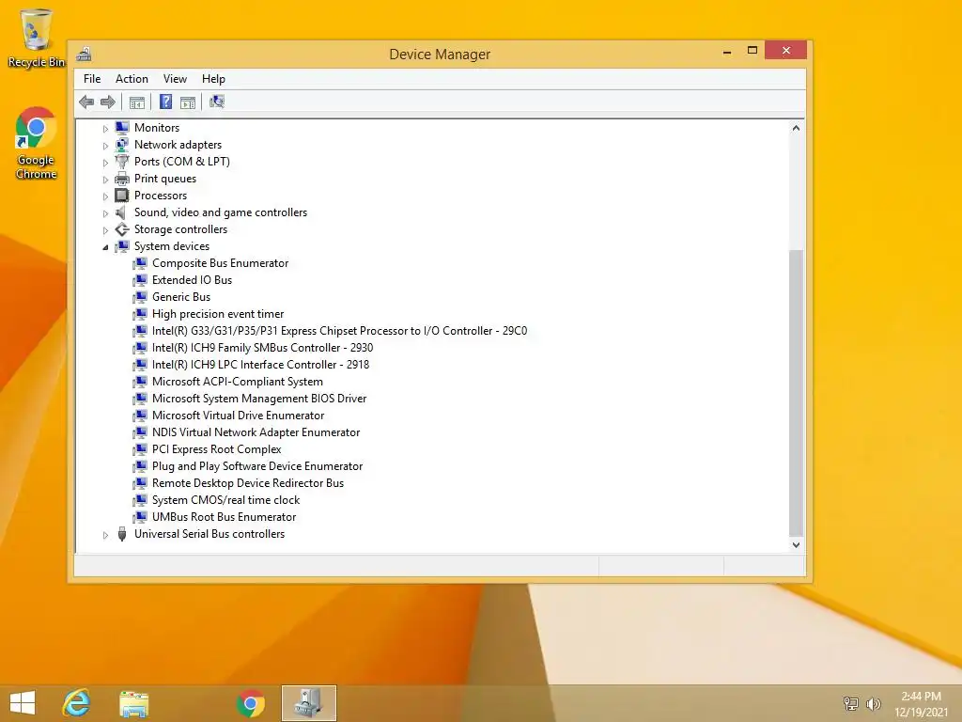Open the Windows Start button

pyautogui.click(x=23, y=703)
